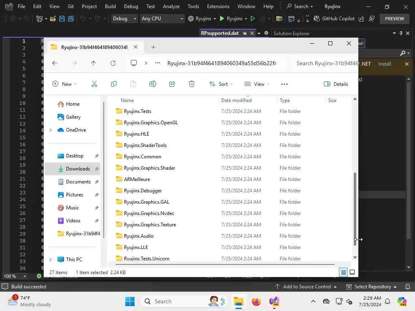
Task: Open Windows Start menu
Action: 130,301
